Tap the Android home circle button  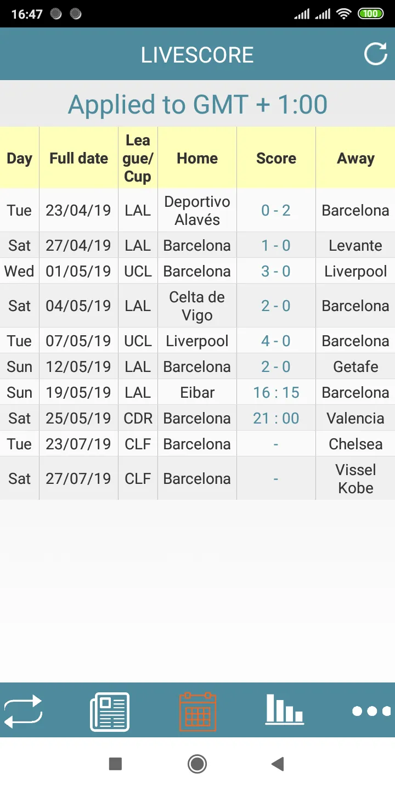click(197, 764)
